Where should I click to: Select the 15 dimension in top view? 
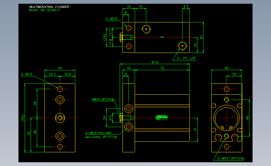tap(140, 7)
